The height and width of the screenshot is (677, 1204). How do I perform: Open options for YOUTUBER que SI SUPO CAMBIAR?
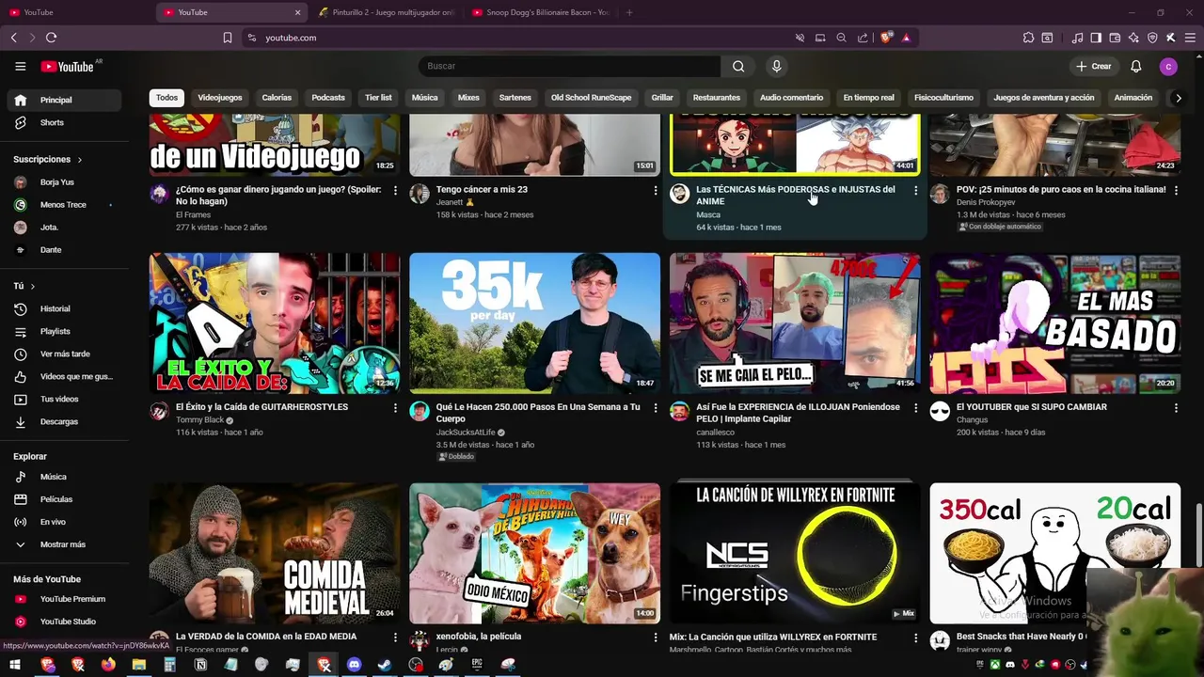1176,408
